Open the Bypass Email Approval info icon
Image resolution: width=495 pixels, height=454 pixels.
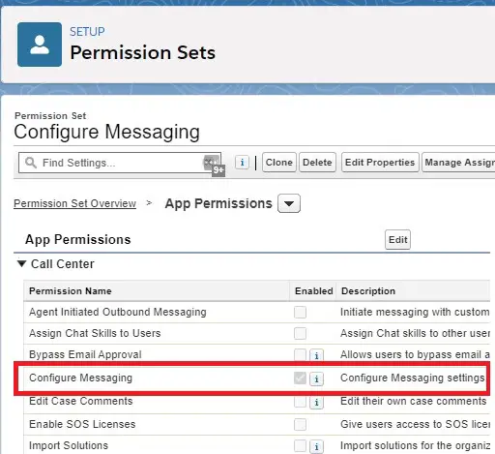click(316, 355)
